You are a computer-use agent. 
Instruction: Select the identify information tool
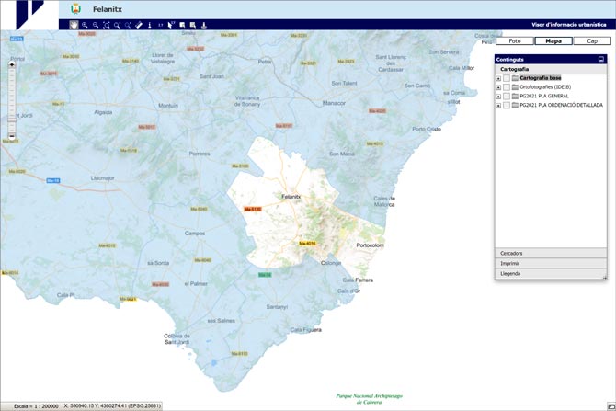[150, 25]
